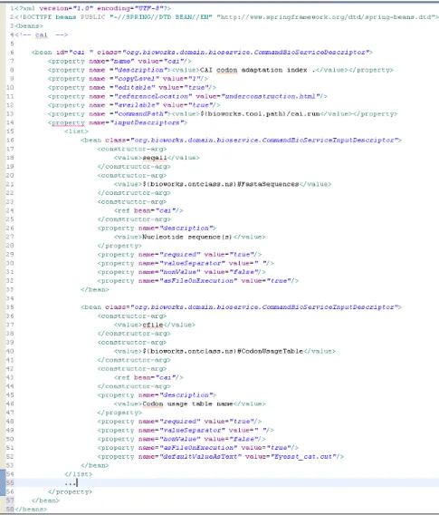Click the opening <list> tag on line 15
The image size is (439, 515).
click(x=76, y=131)
